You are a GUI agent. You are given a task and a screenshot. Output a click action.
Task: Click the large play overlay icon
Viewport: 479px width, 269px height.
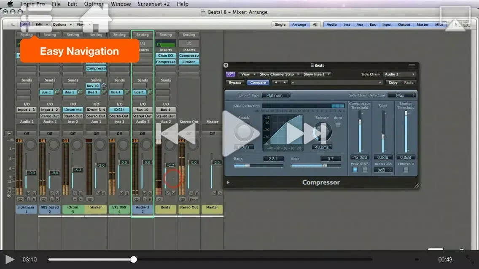click(x=239, y=133)
